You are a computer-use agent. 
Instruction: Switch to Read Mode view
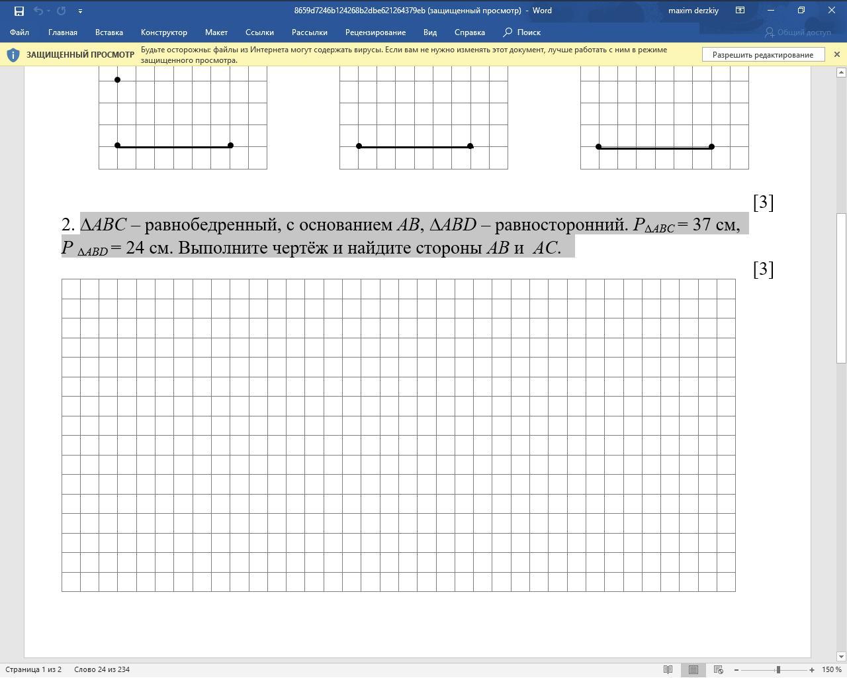(x=668, y=670)
